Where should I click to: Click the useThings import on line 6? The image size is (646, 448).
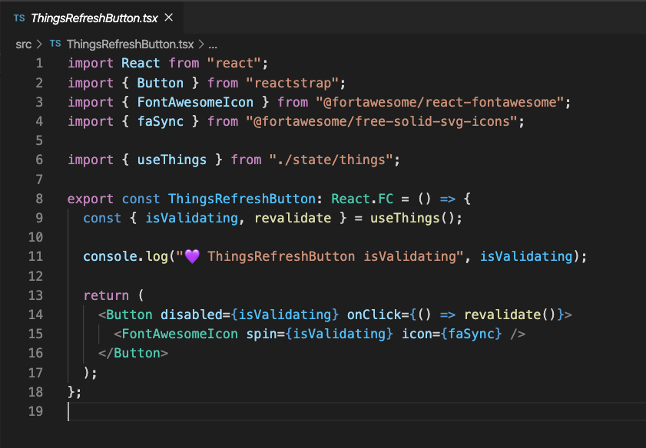(171, 160)
